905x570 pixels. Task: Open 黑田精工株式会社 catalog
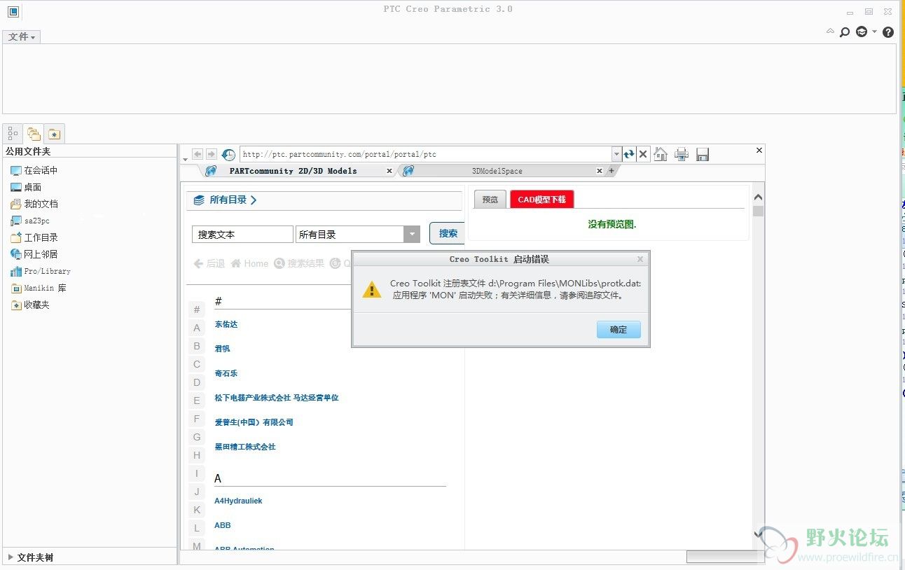click(245, 447)
